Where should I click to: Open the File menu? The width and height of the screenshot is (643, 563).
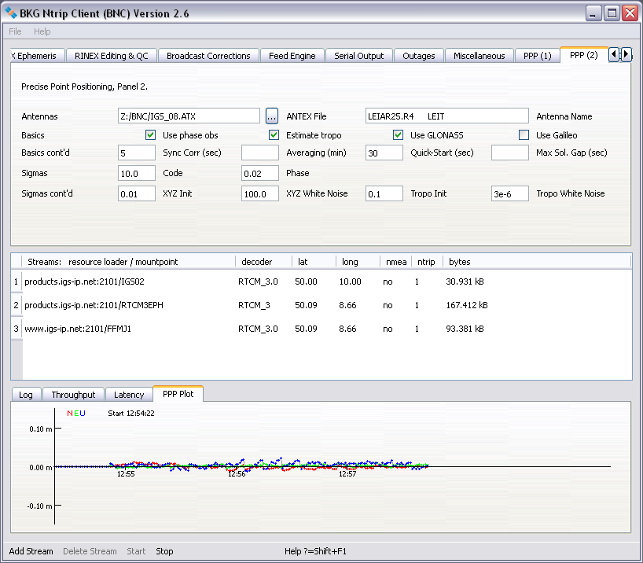(x=15, y=31)
